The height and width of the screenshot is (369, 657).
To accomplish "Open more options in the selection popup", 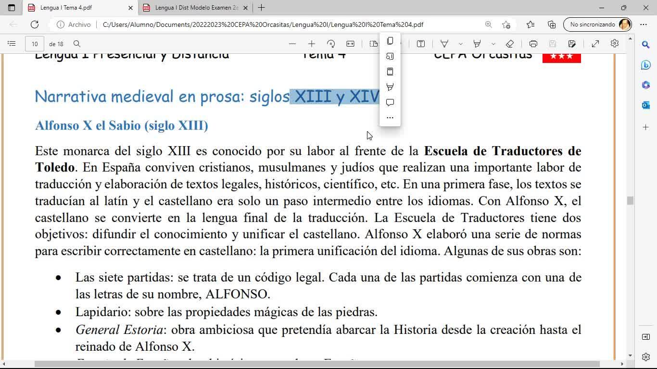I will click(x=390, y=118).
